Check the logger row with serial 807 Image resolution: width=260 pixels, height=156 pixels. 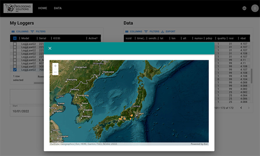coord(15,63)
